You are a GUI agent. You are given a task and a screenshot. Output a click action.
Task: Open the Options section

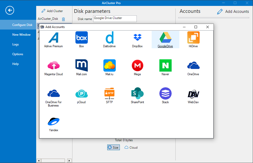18,54
